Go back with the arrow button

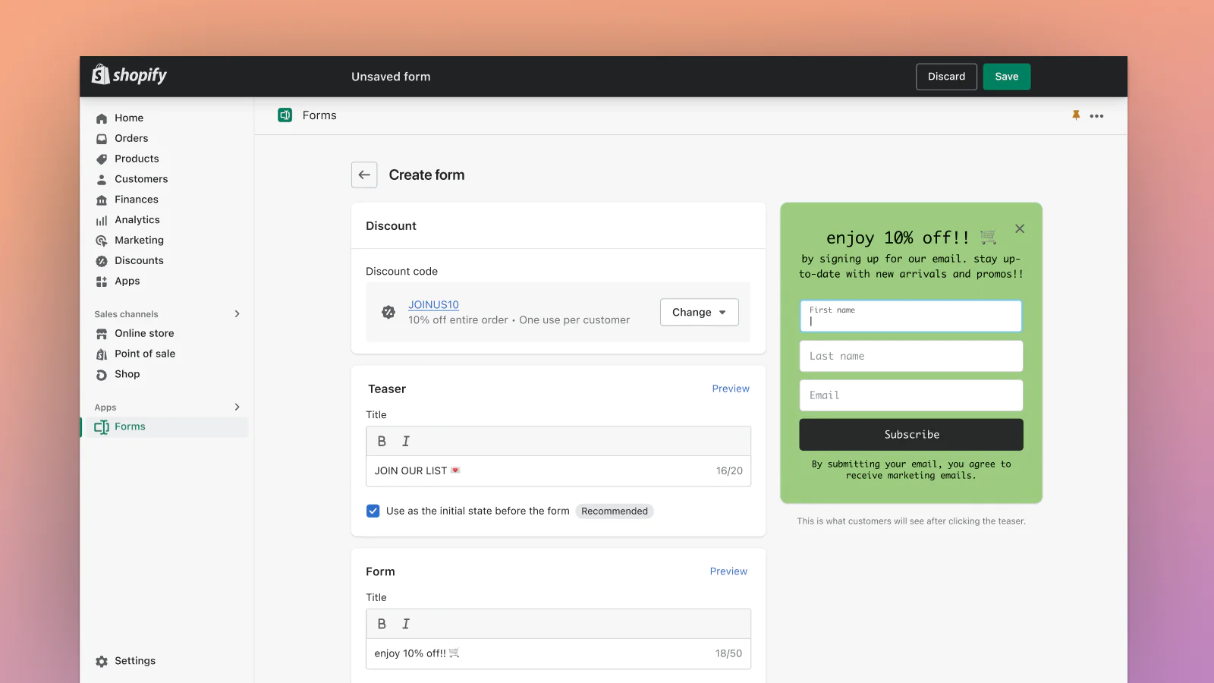pyautogui.click(x=364, y=175)
